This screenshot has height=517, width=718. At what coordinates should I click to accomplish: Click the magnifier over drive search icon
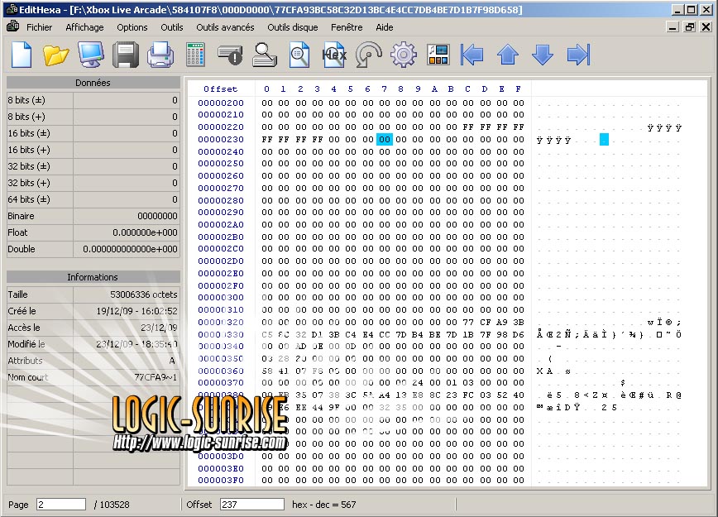pyautogui.click(x=265, y=55)
